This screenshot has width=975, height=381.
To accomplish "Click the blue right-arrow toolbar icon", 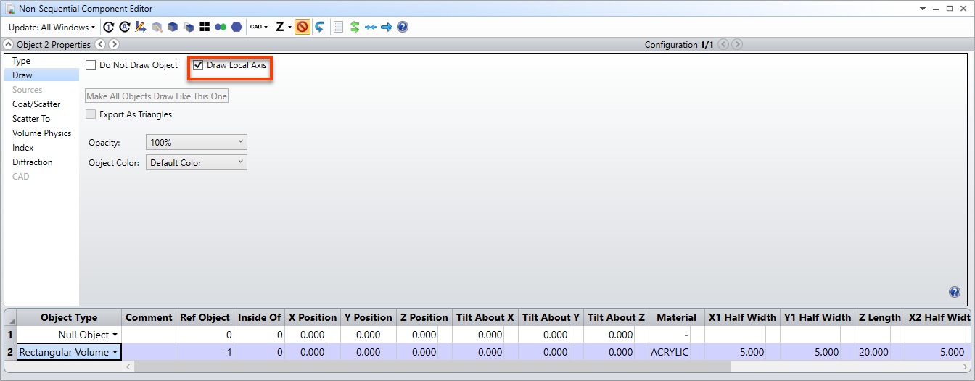I will tap(387, 27).
